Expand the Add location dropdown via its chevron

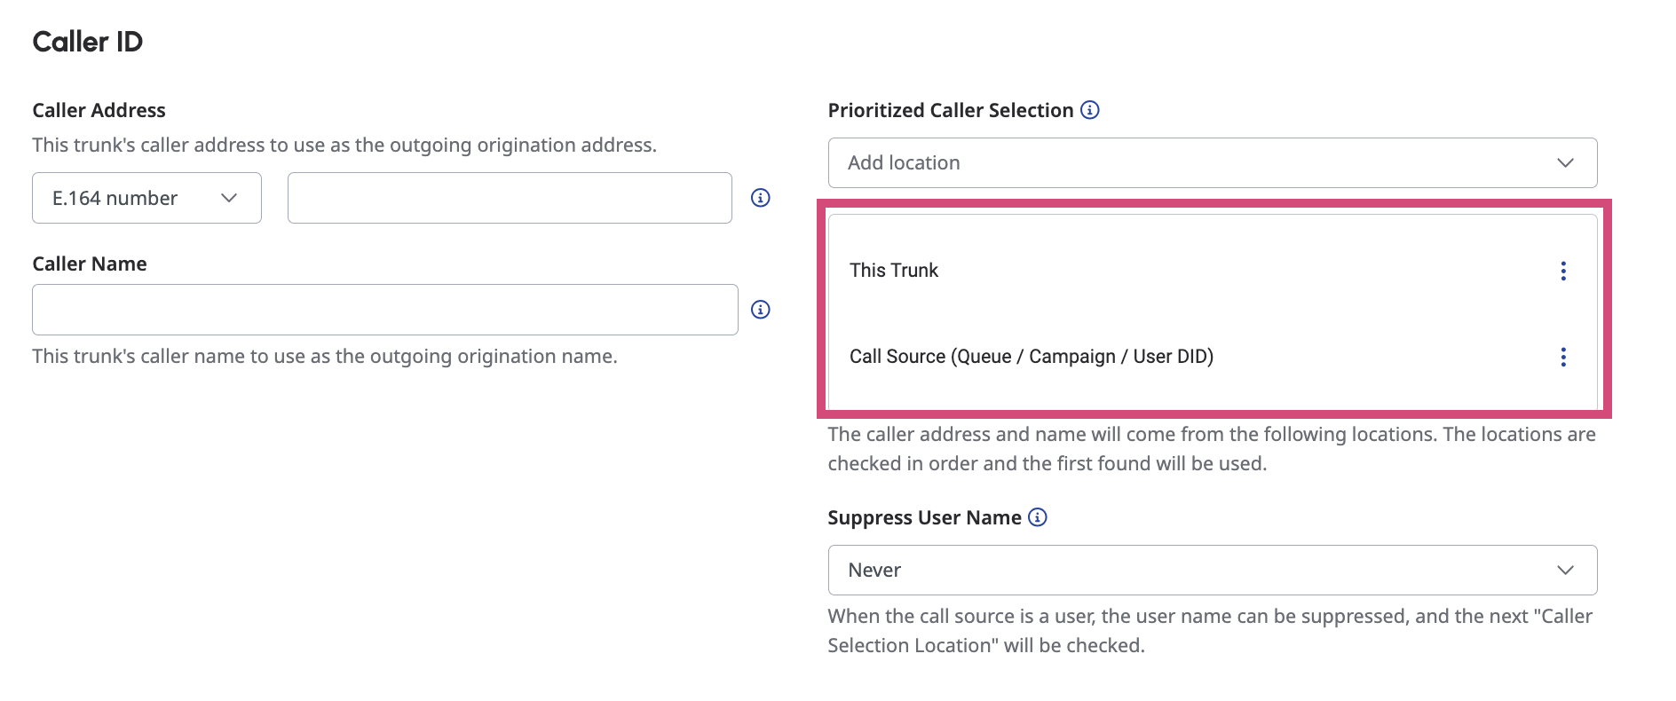1566,162
